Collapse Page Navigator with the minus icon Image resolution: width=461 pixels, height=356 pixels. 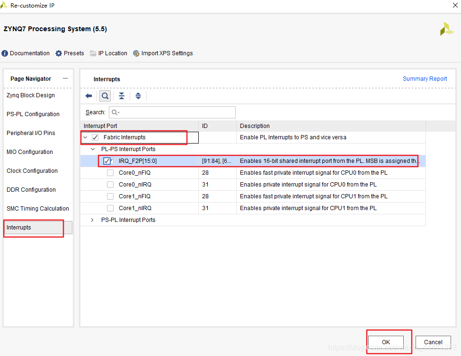coord(65,78)
